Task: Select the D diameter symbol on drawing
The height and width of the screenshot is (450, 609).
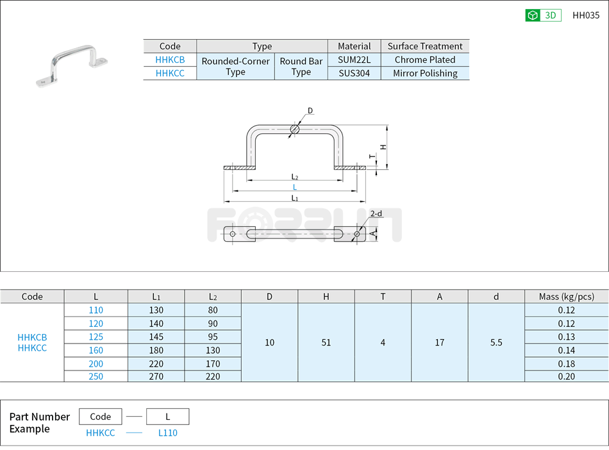Action: [x=309, y=110]
